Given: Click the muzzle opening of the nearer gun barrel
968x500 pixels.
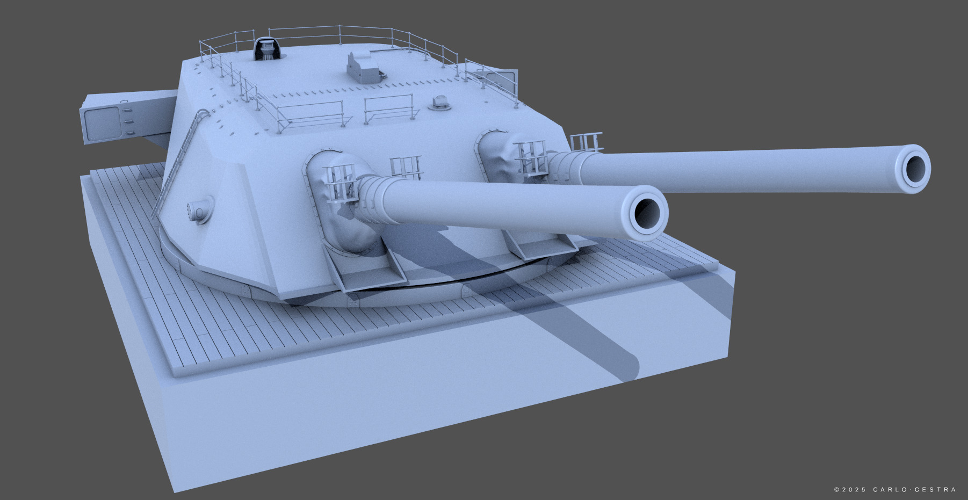Looking at the screenshot, I should pos(647,213).
